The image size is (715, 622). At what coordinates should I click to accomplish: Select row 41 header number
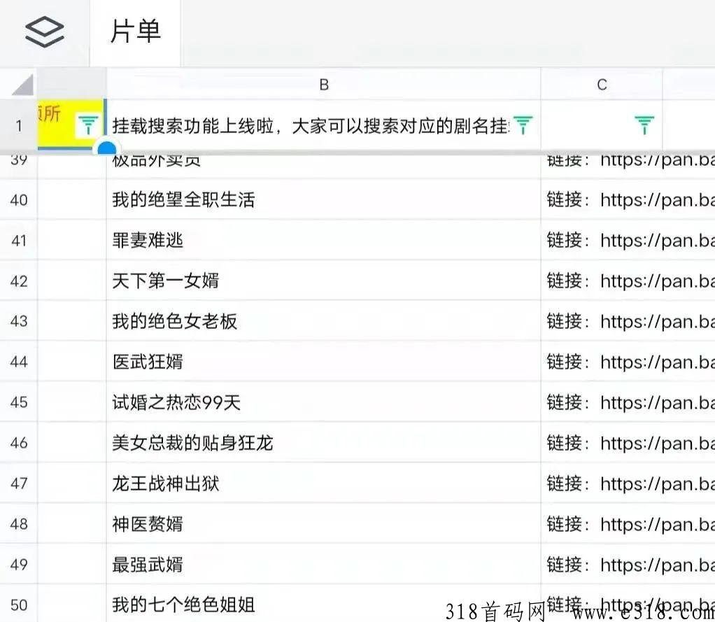pyautogui.click(x=19, y=240)
